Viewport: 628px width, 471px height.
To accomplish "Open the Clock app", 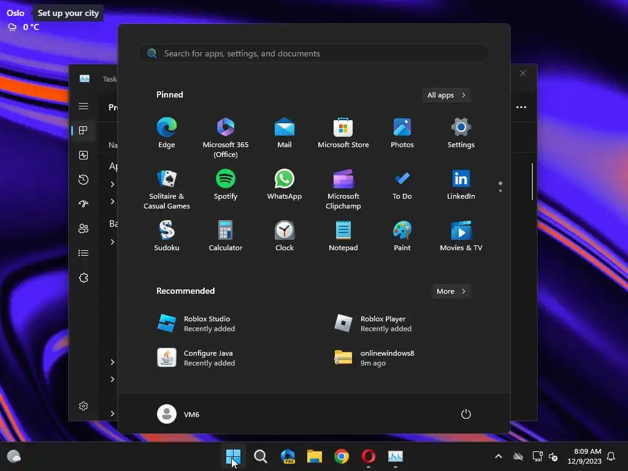I will (285, 235).
